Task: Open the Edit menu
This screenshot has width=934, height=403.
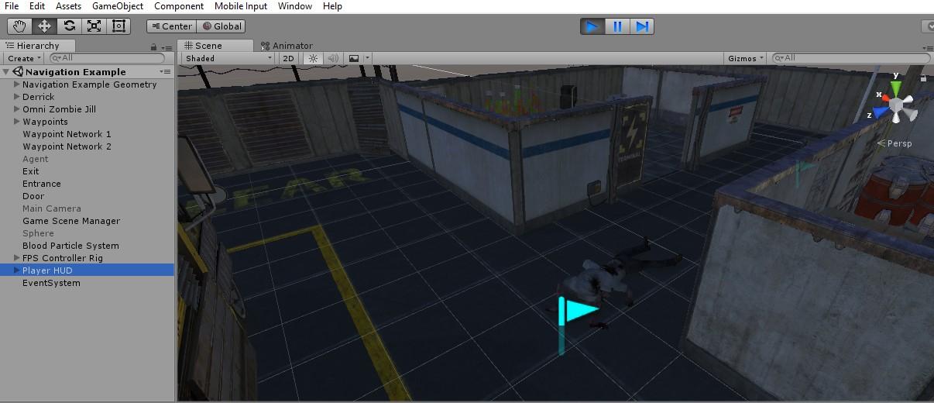Action: [37, 6]
